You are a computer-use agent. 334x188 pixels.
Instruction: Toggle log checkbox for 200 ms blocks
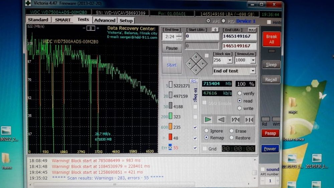point(195,117)
